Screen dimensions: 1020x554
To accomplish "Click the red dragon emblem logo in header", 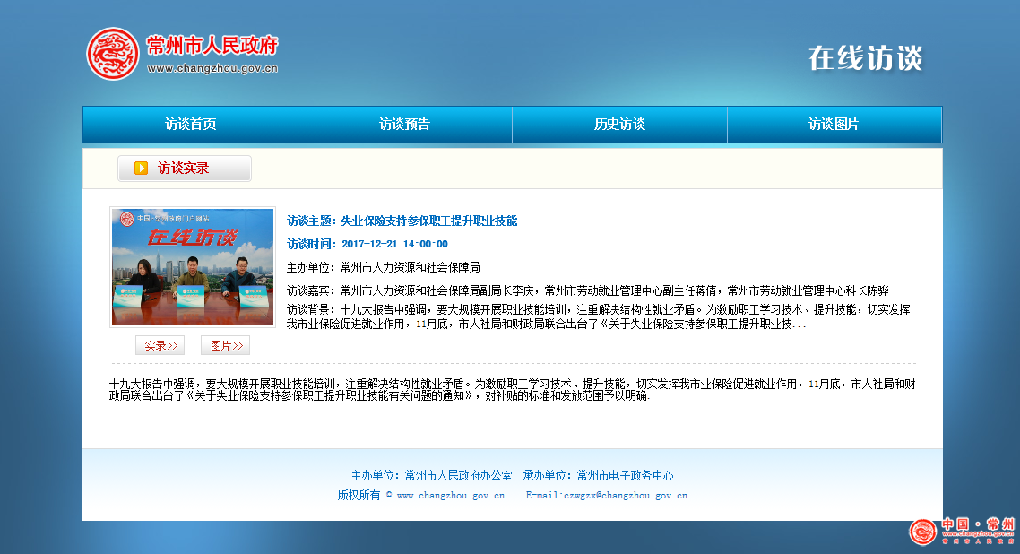I will coord(113,53).
